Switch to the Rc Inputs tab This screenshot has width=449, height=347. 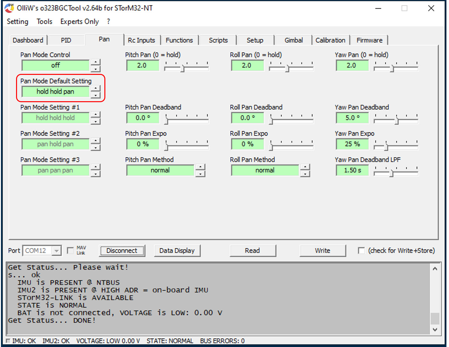pos(141,40)
